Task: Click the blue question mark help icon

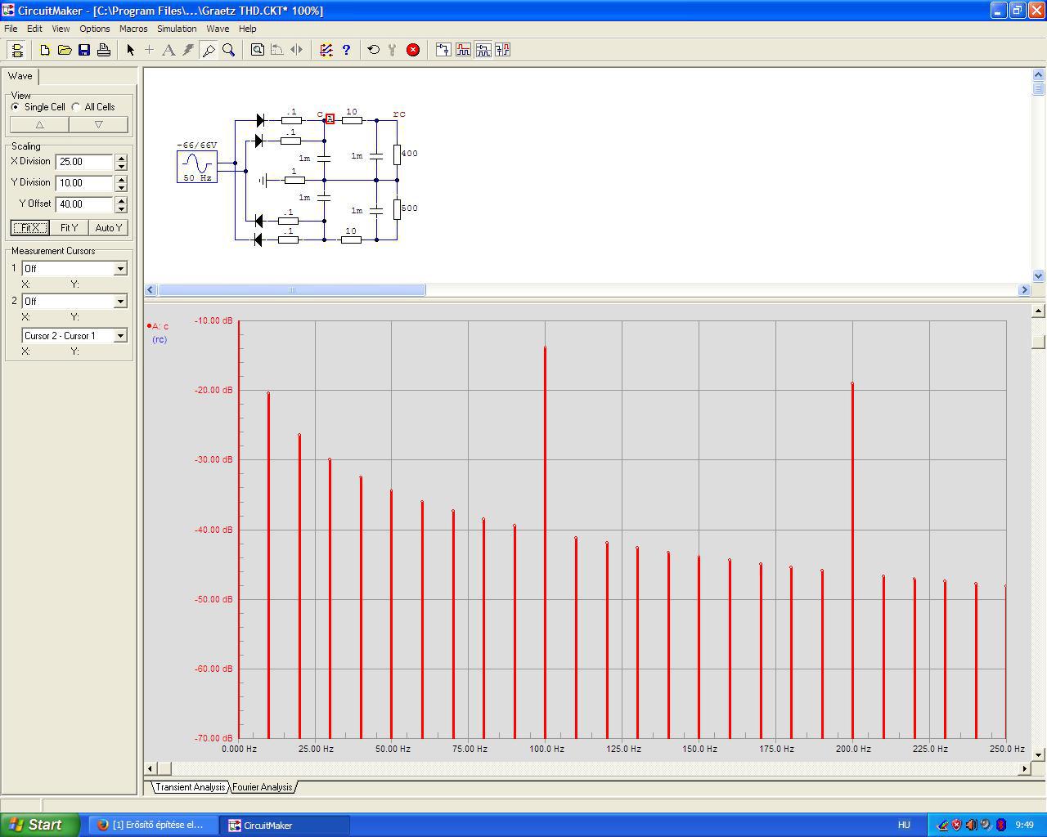Action: pyautogui.click(x=346, y=50)
